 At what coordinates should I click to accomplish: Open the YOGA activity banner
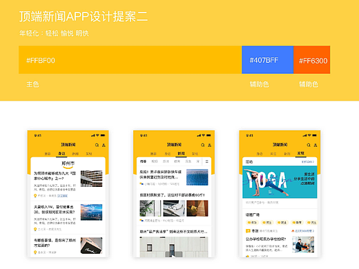tap(280, 182)
